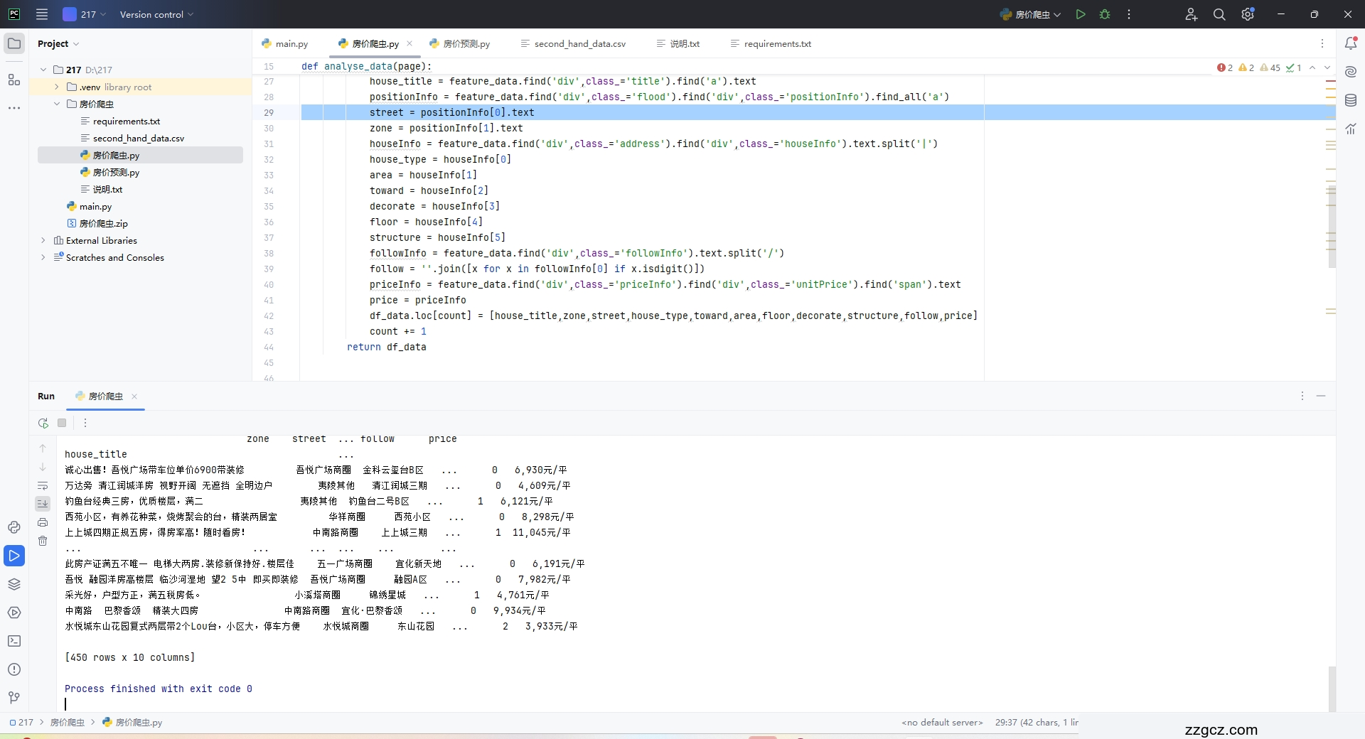Switch to the requirements.txt editor tab

[777, 43]
